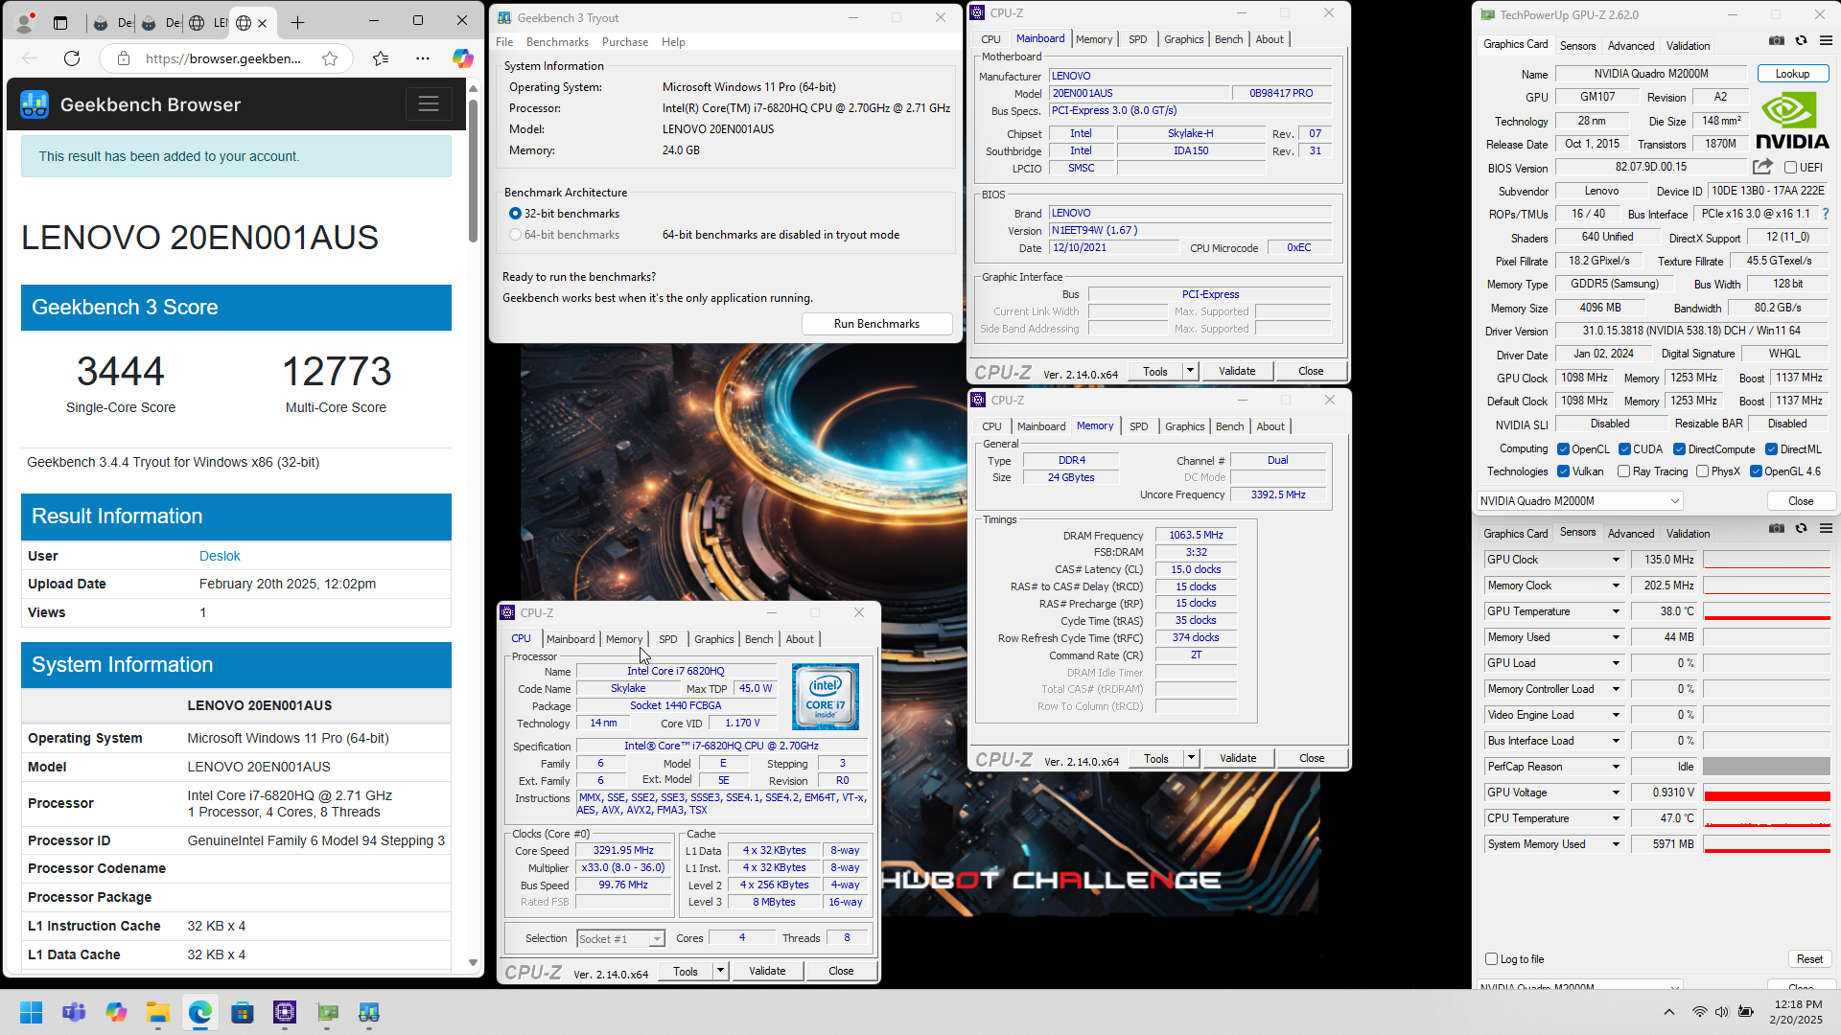This screenshot has width=1841, height=1035.
Task: Open Microsoft Store from the taskbar
Action: click(x=243, y=1012)
